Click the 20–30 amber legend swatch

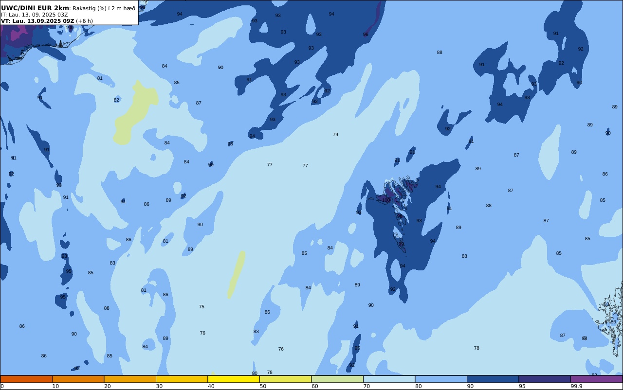[x=130, y=379]
